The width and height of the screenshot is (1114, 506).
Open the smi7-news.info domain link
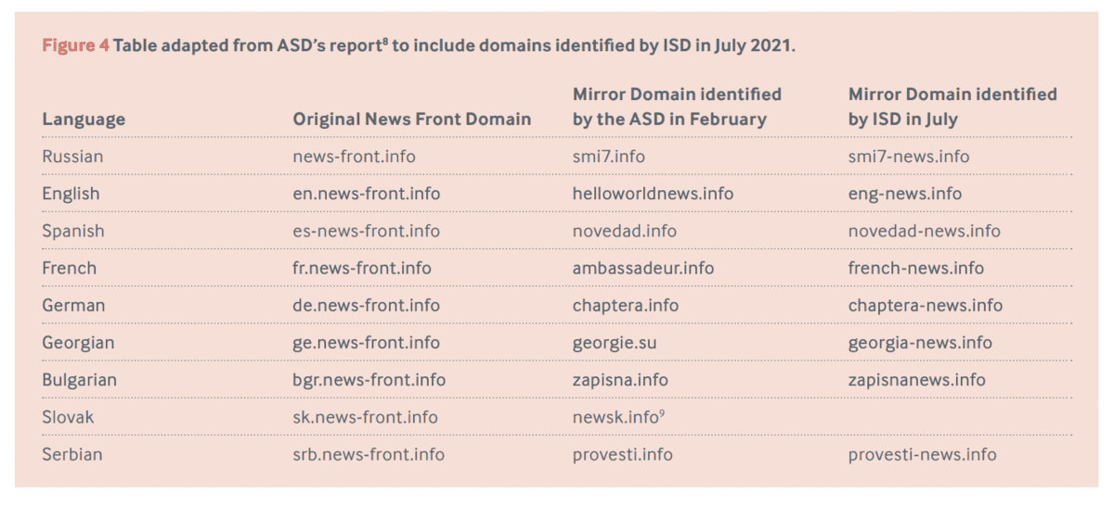coord(908,157)
